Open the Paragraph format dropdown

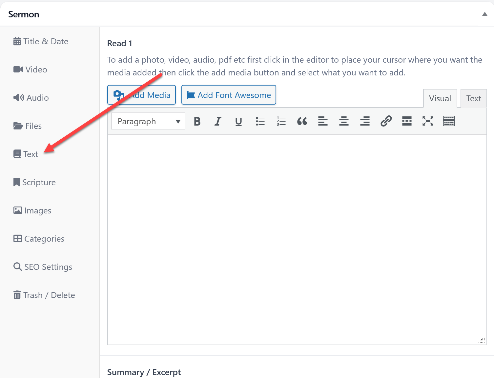click(148, 121)
